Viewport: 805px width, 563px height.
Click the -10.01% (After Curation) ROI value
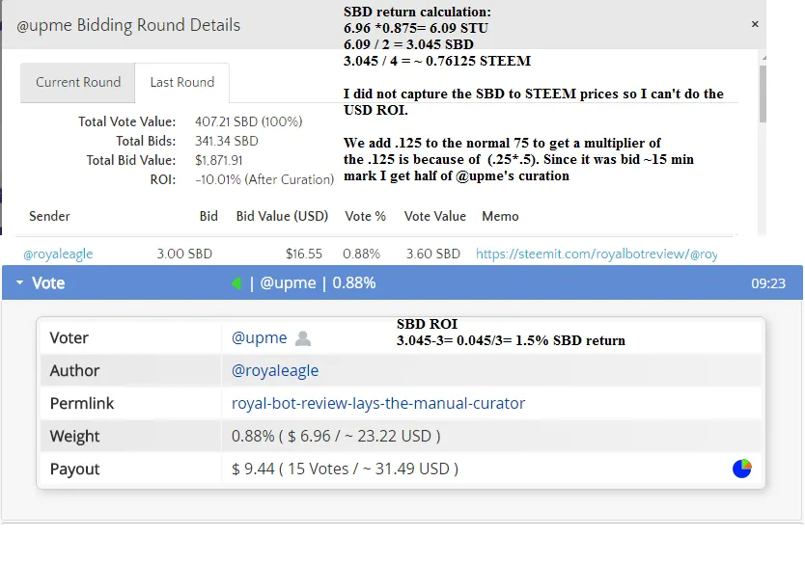264,180
